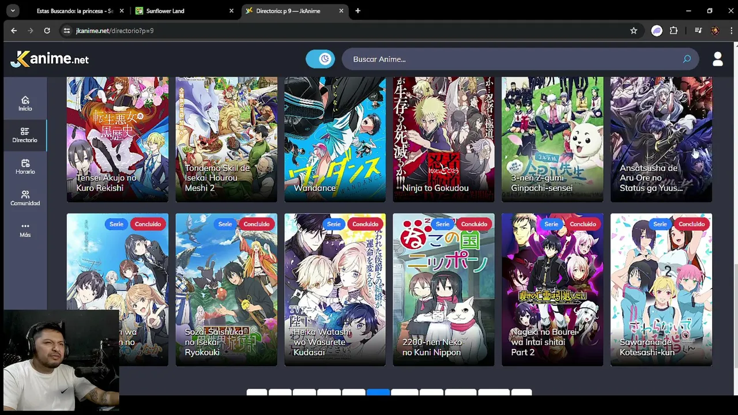Open Tondemo Skill de Isekai Hourou Meshi 2

(226, 139)
